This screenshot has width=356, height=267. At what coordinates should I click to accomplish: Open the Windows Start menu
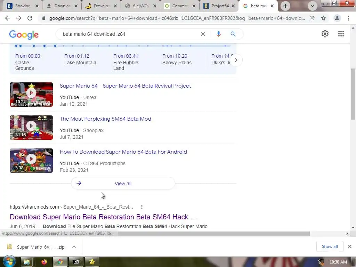click(9, 262)
